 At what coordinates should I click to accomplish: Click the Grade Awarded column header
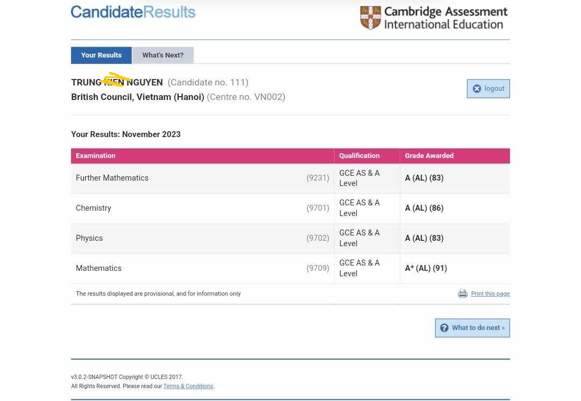429,156
